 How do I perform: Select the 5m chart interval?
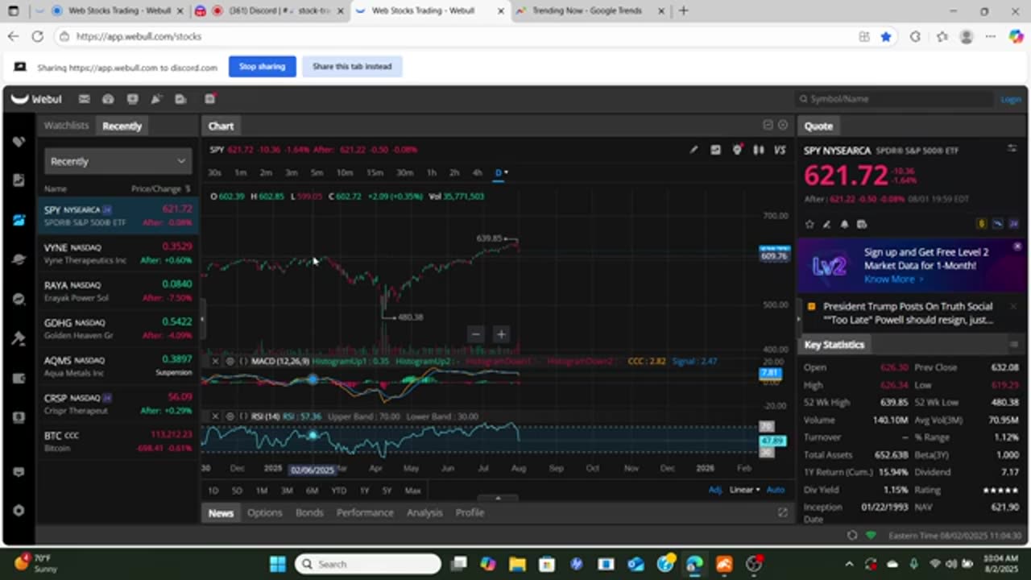coord(317,172)
